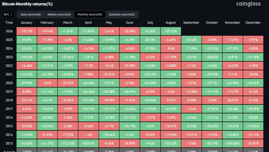Image resolution: width=269 pixels, height=152 pixels.
Task: Click the +449.35% November 2013 cell
Action: tap(232, 143)
